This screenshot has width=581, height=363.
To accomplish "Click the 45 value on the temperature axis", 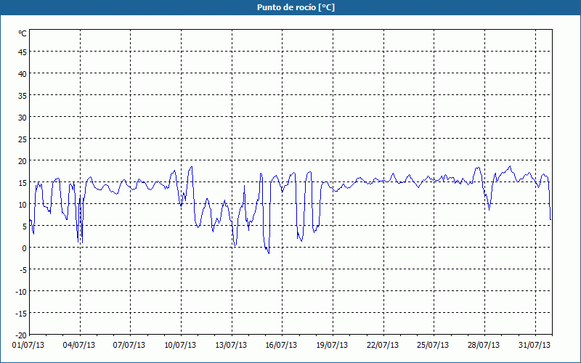I will click(23, 52).
